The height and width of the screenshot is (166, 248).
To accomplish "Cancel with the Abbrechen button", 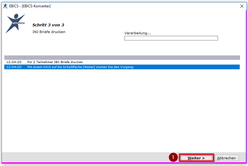I will (226, 158).
